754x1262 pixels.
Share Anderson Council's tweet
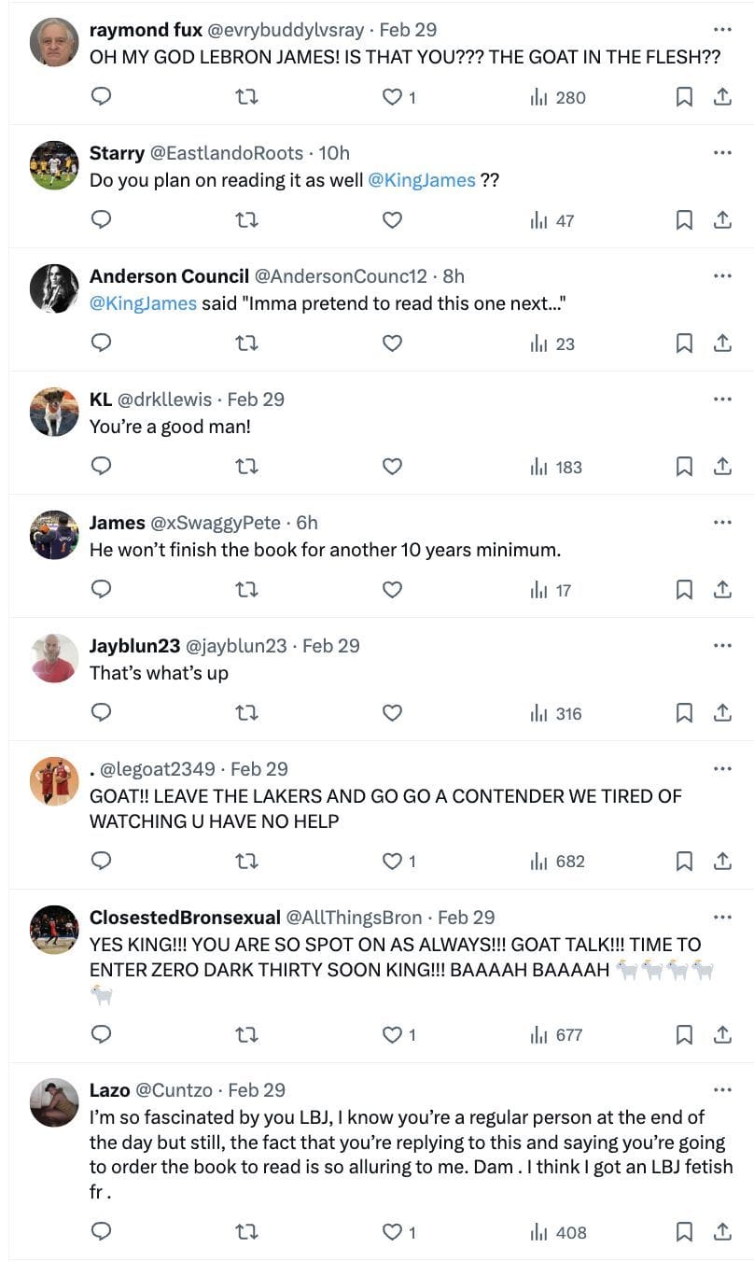tap(722, 344)
